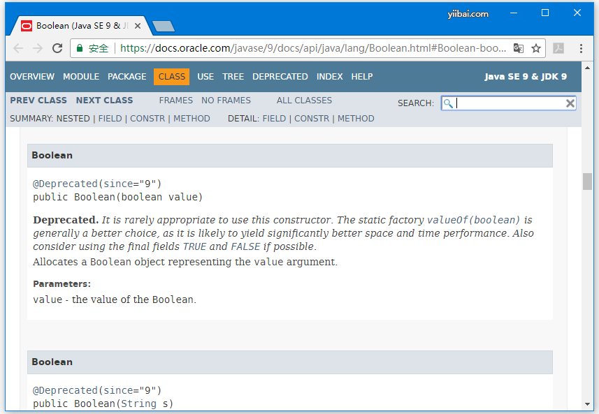Click the forward navigation arrow
The image size is (599, 414).
point(38,49)
